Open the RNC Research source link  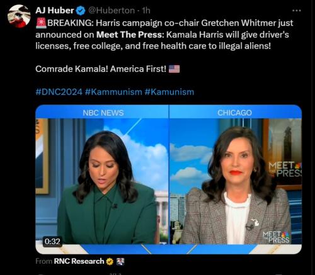pos(79,261)
